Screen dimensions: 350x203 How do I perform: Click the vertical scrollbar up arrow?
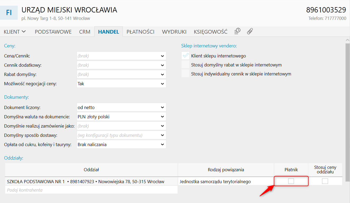point(348,40)
